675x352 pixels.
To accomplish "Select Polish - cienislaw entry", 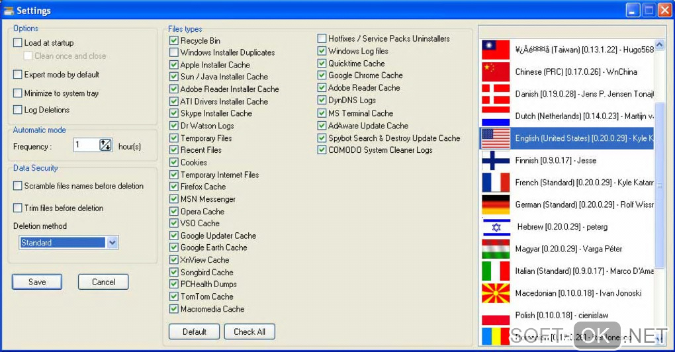I will click(x=567, y=316).
